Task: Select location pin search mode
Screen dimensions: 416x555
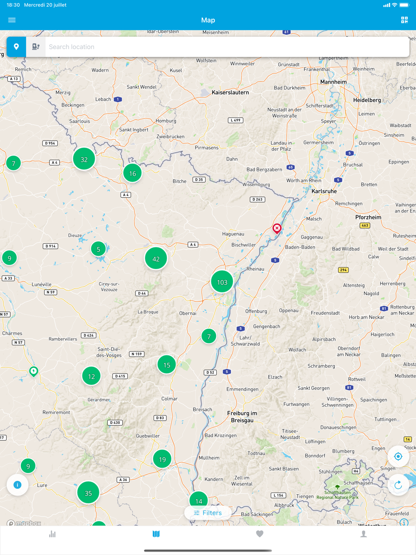Action: pos(16,47)
